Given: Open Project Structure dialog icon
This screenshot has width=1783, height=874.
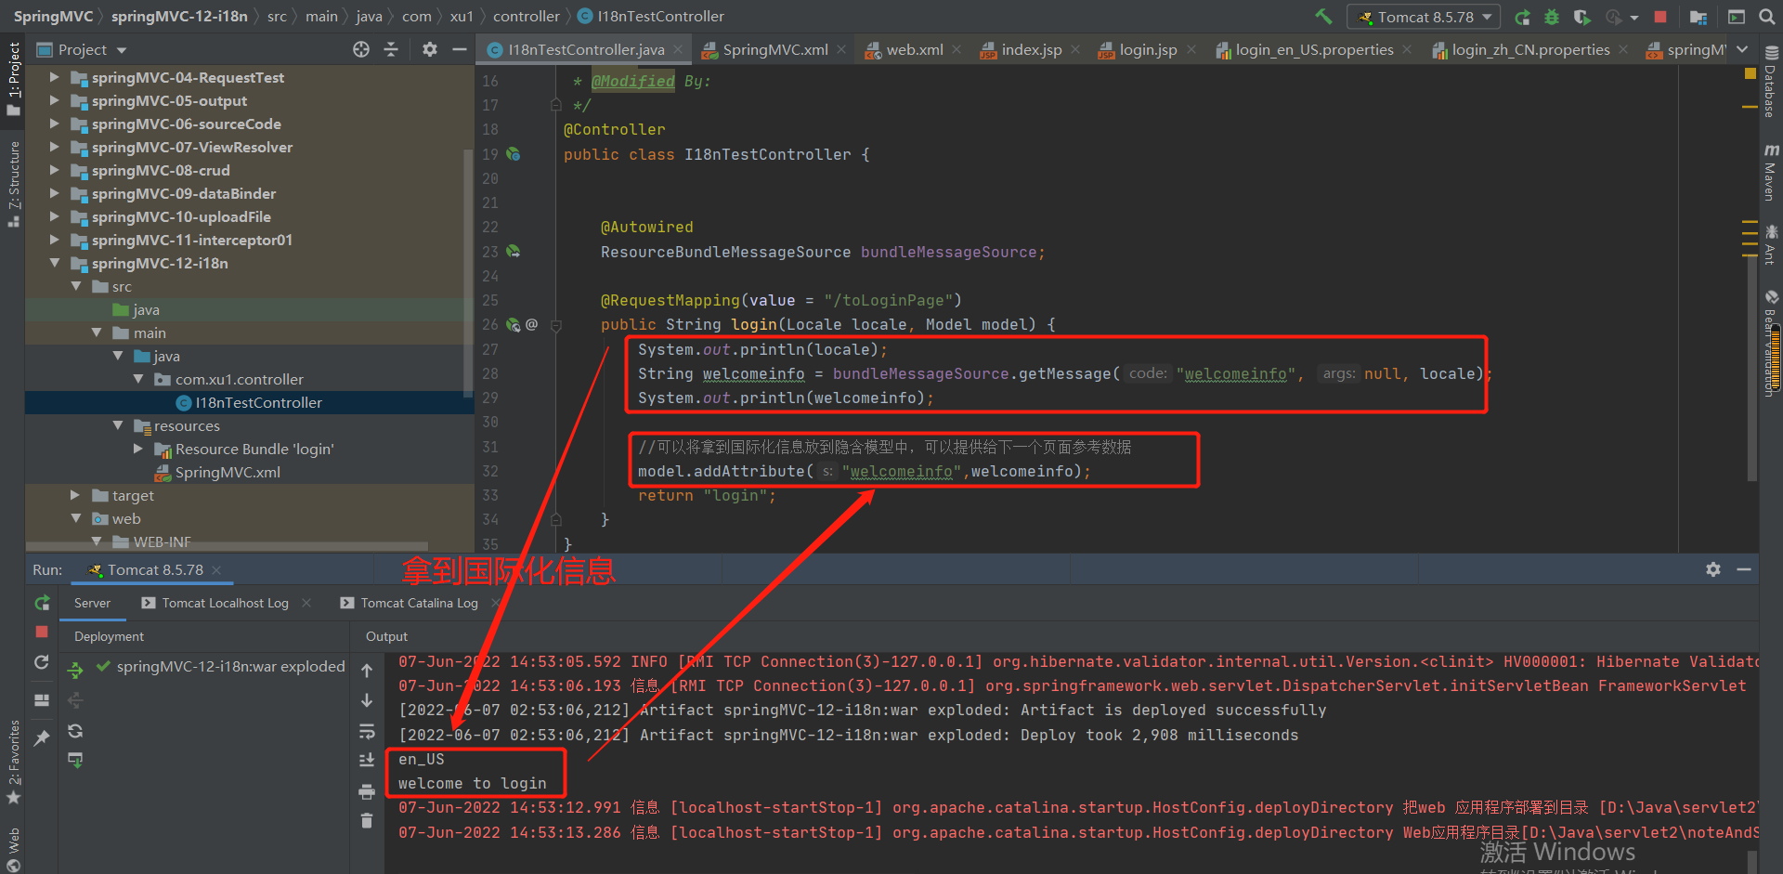Looking at the screenshot, I should (1698, 17).
